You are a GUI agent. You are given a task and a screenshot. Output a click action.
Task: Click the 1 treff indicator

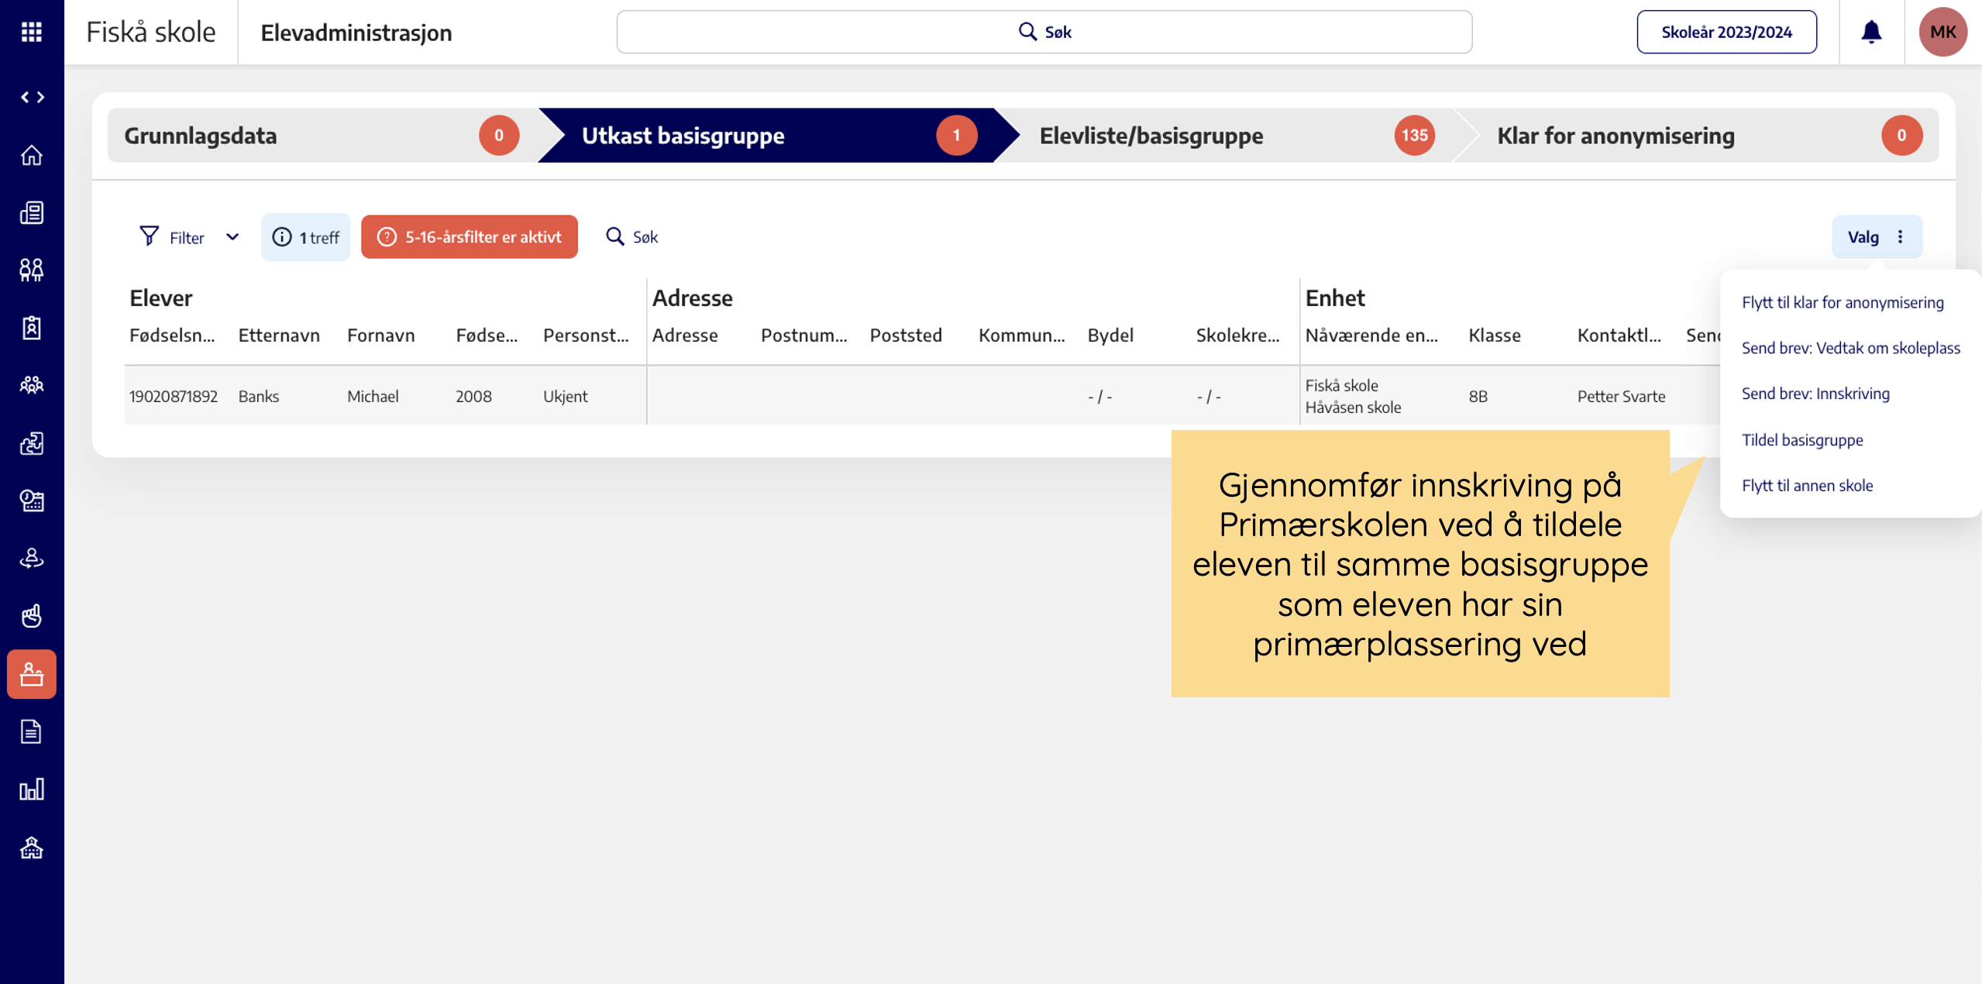[305, 237]
